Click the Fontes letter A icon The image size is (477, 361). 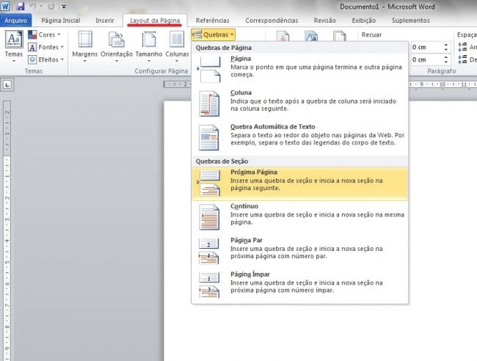coord(32,47)
